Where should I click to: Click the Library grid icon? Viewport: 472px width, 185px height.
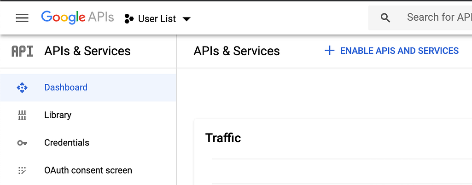click(x=22, y=115)
